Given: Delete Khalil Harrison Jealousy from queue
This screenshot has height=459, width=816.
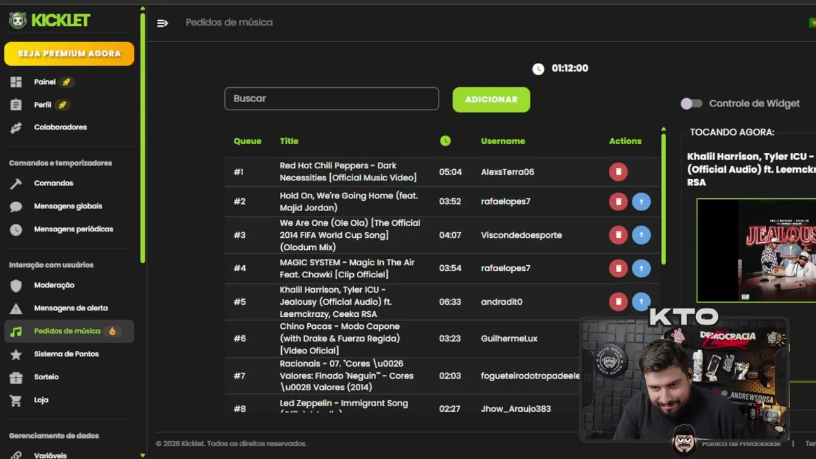Looking at the screenshot, I should [x=618, y=302].
